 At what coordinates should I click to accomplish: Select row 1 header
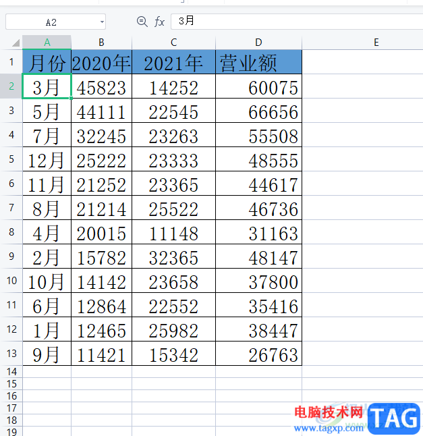pyautogui.click(x=11, y=61)
